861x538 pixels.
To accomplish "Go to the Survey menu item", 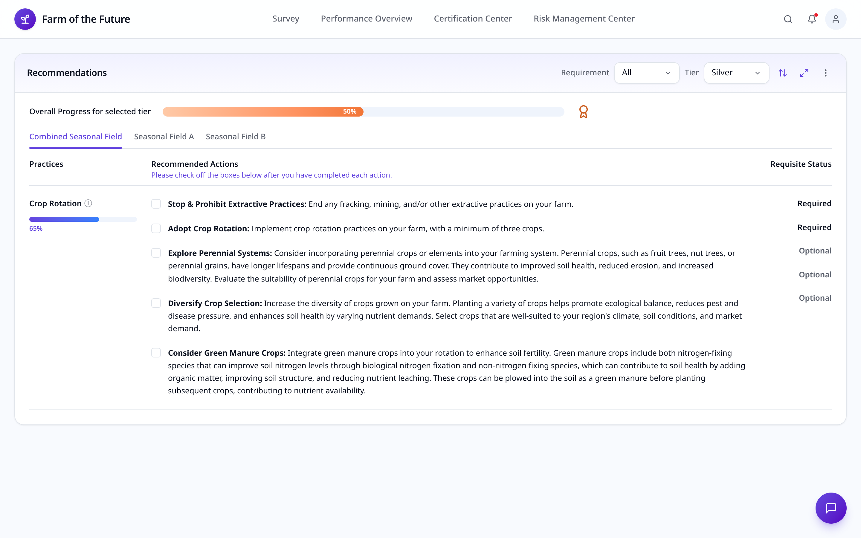I will 286,19.
